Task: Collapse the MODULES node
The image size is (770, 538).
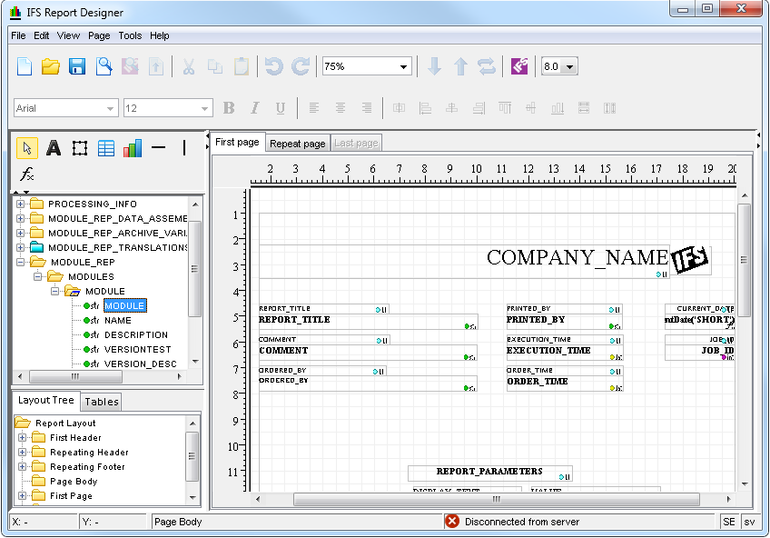Action: click(x=37, y=276)
